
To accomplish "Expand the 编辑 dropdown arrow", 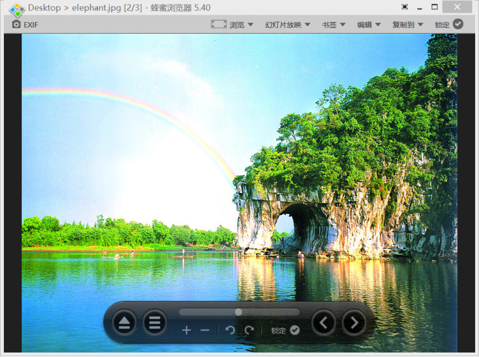I will [x=378, y=25].
